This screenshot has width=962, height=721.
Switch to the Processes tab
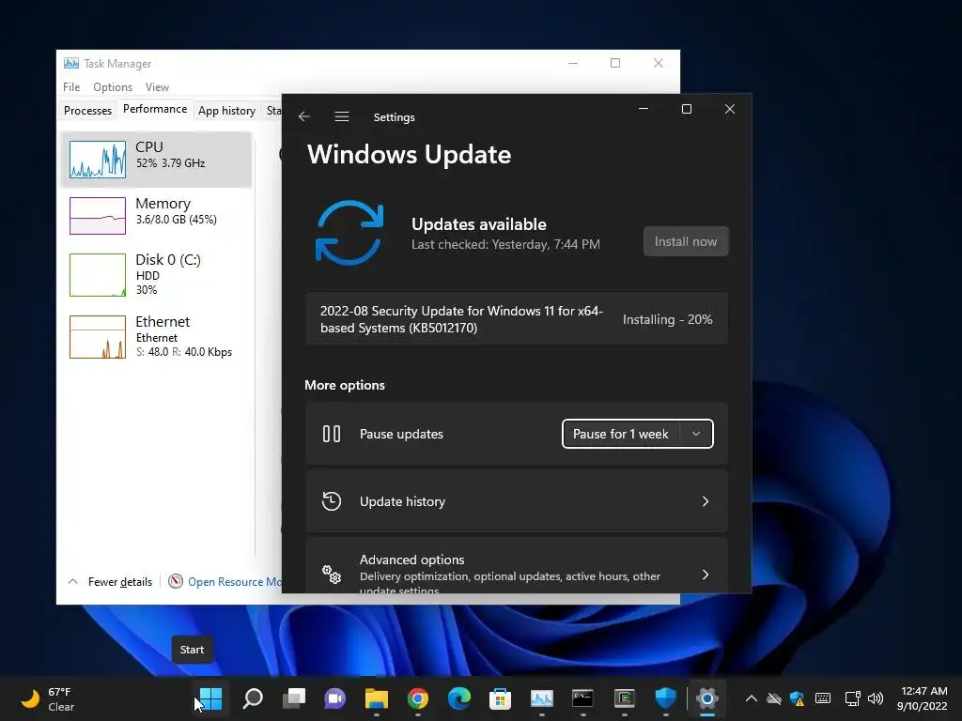pos(87,111)
